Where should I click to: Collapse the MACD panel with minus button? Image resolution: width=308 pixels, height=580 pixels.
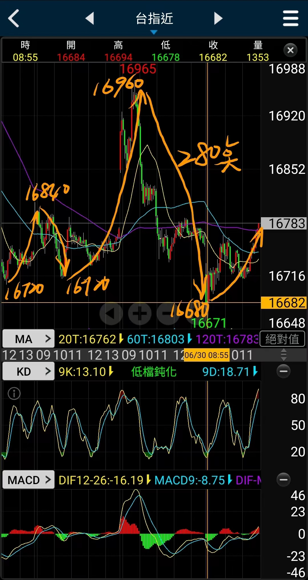click(283, 480)
